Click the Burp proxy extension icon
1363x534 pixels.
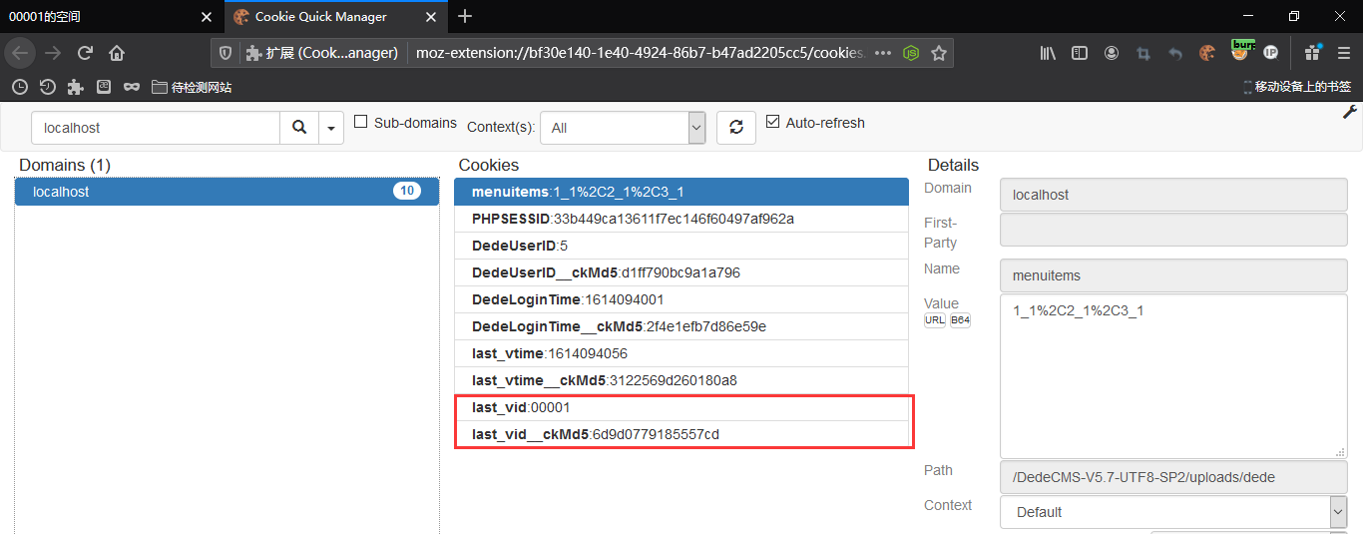pos(1240,51)
